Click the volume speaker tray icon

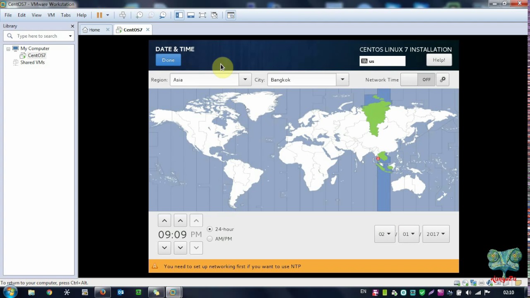[x=468, y=293]
